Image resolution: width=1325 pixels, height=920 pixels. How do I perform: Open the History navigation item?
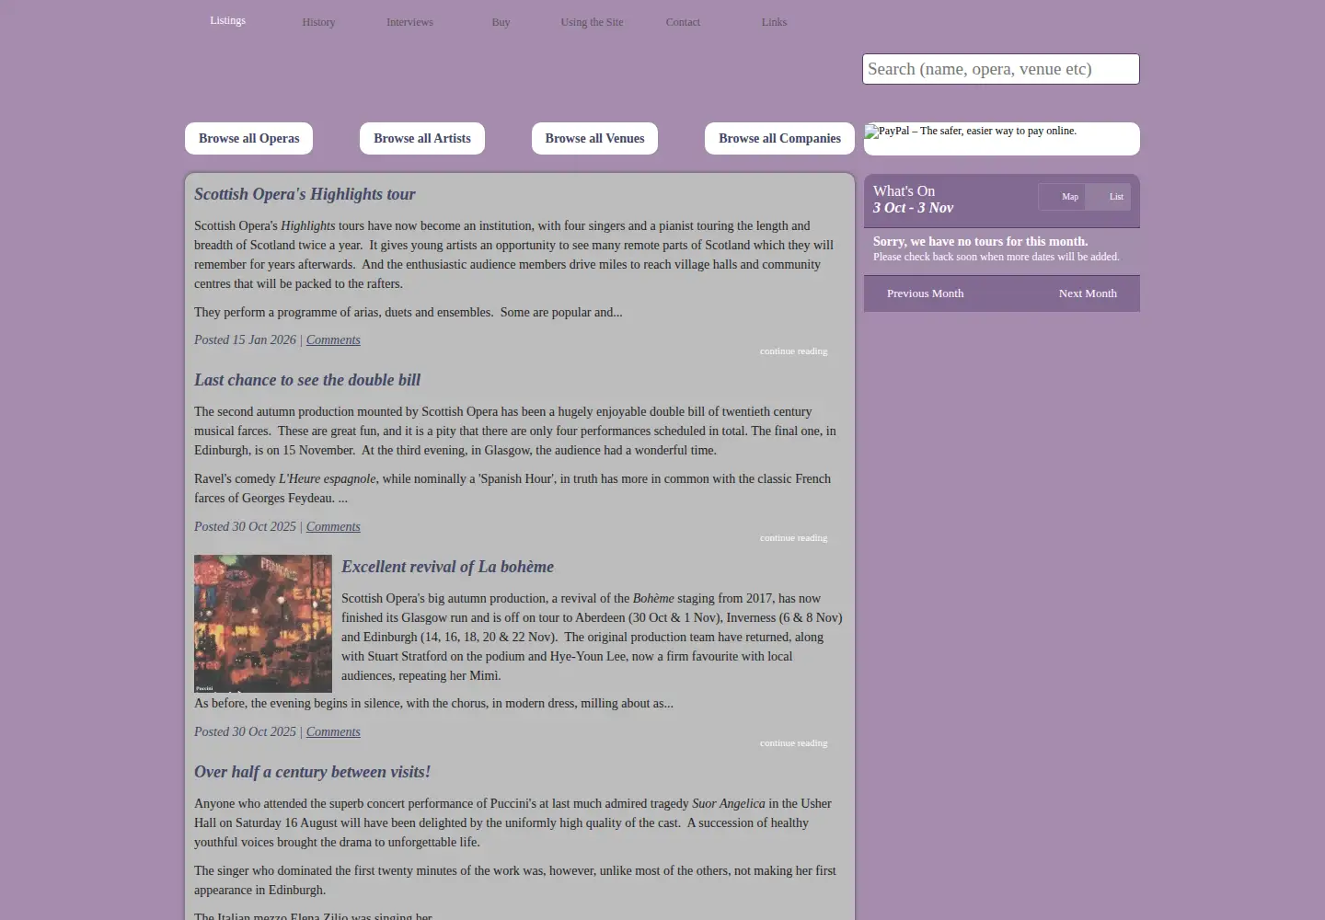pyautogui.click(x=318, y=22)
